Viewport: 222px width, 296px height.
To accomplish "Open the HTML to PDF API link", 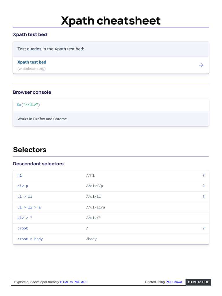I will (73, 282).
